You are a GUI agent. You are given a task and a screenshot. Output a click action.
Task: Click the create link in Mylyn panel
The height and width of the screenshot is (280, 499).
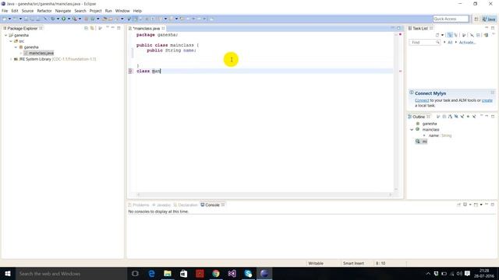(487, 100)
